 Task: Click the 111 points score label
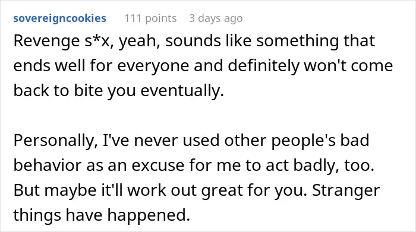coord(150,18)
